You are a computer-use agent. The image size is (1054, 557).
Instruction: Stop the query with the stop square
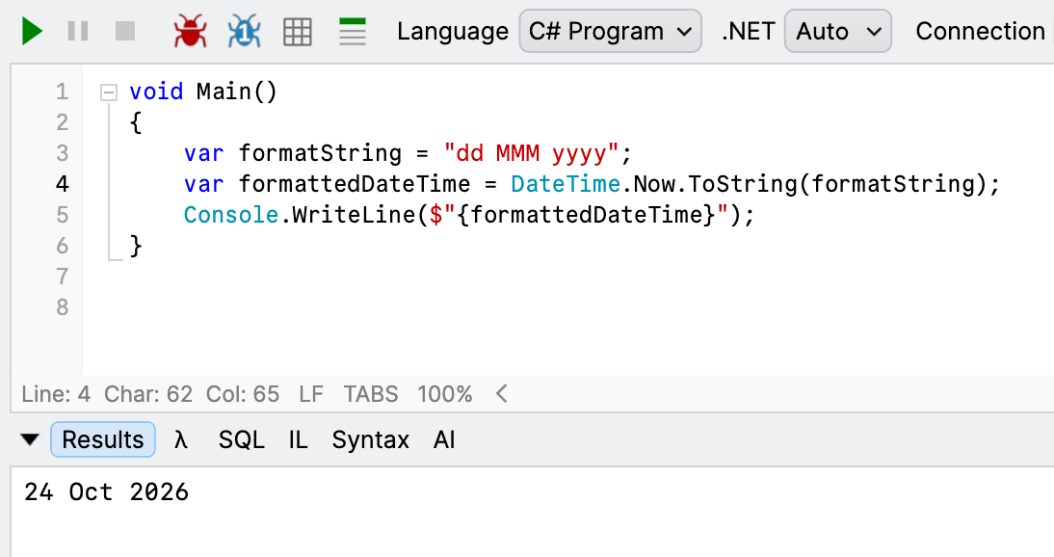(x=125, y=31)
